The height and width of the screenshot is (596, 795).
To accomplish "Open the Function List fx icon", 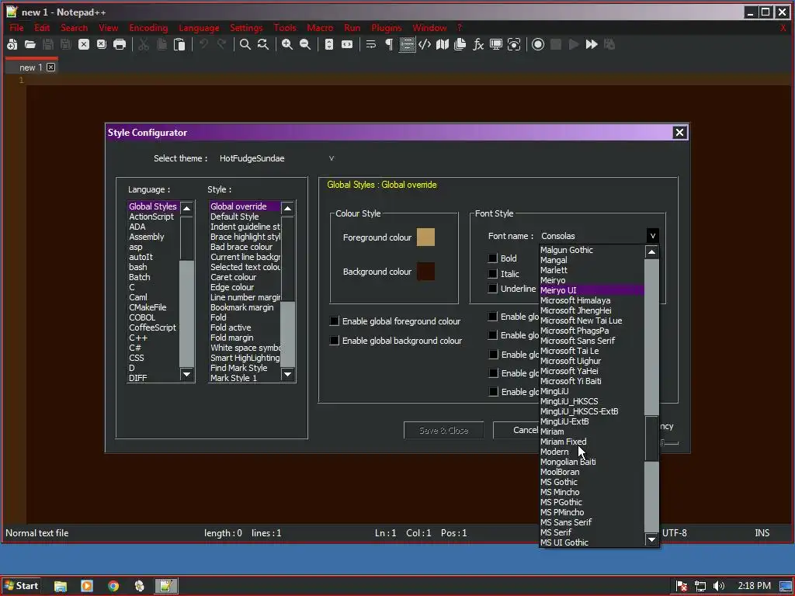I will (x=478, y=44).
